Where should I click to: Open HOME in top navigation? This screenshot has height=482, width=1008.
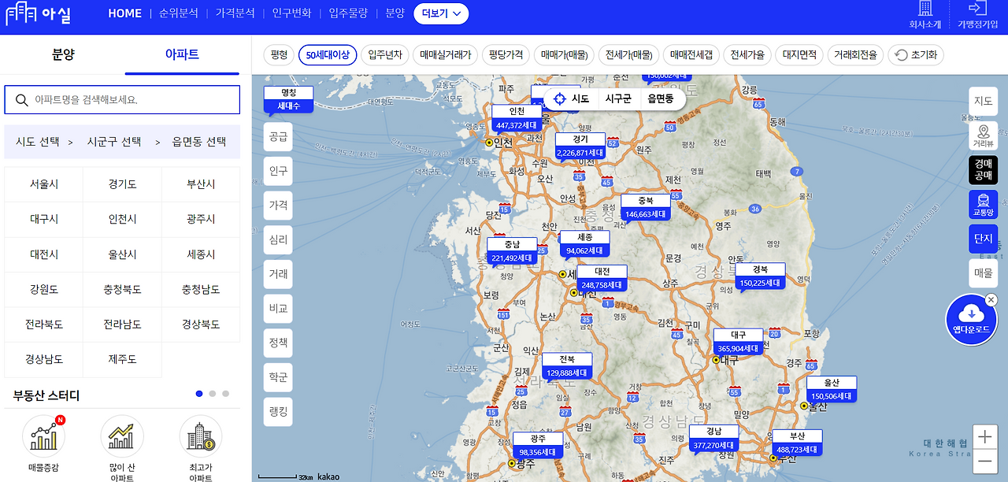point(124,13)
